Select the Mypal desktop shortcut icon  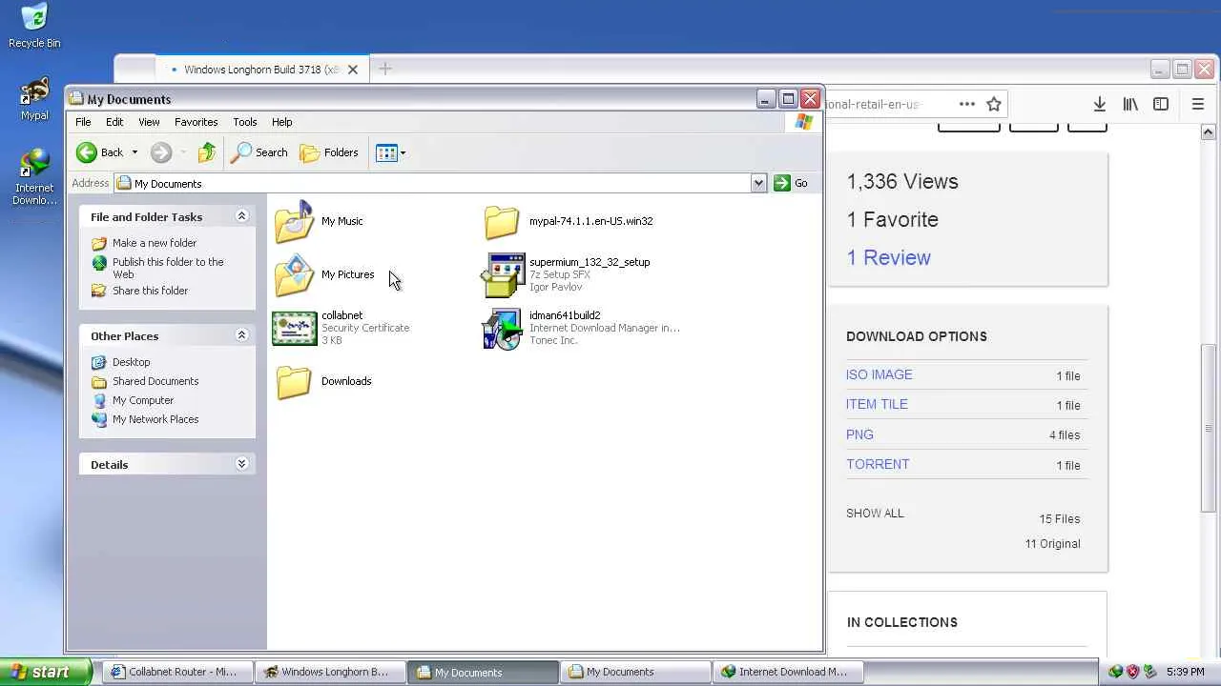click(x=34, y=99)
